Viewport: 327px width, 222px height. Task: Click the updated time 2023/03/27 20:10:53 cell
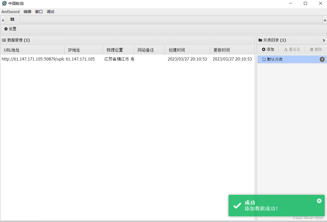(x=232, y=59)
